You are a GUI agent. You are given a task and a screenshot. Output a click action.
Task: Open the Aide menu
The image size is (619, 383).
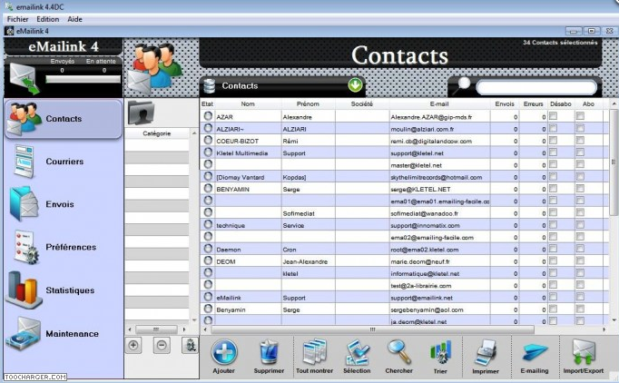(x=74, y=19)
